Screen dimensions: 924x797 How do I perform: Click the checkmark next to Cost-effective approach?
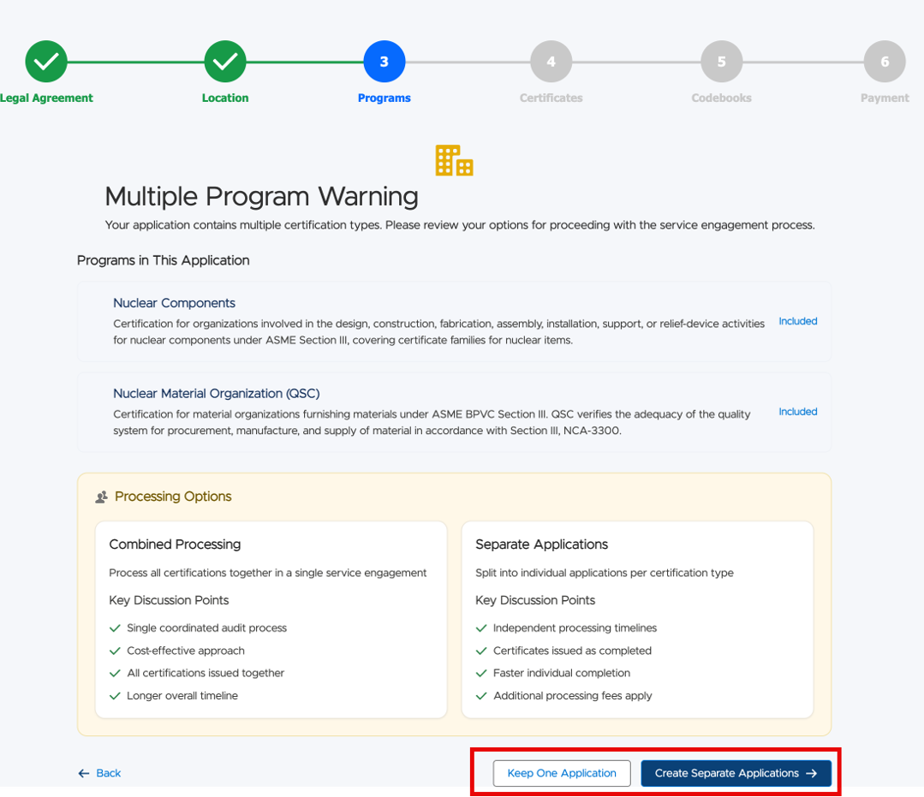115,651
